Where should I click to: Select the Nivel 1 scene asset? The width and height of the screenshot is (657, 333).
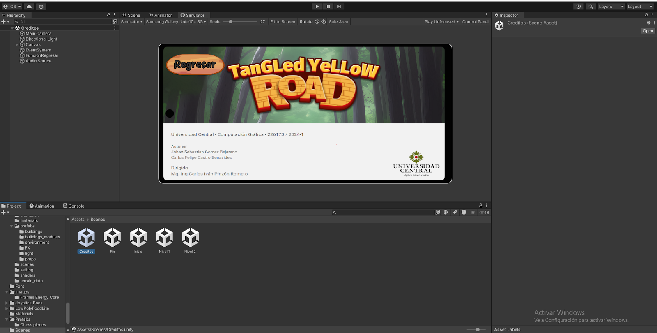tap(164, 240)
